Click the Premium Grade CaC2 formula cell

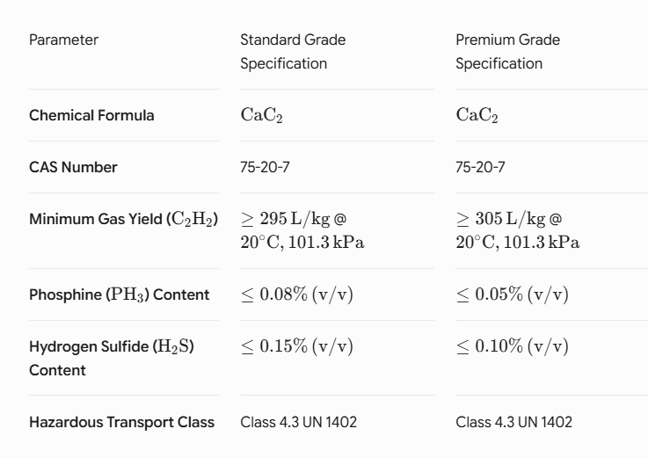(477, 115)
